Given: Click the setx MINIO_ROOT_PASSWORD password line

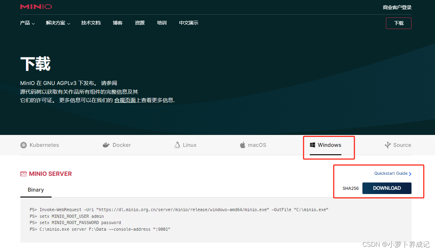Looking at the screenshot, I should 75,223.
